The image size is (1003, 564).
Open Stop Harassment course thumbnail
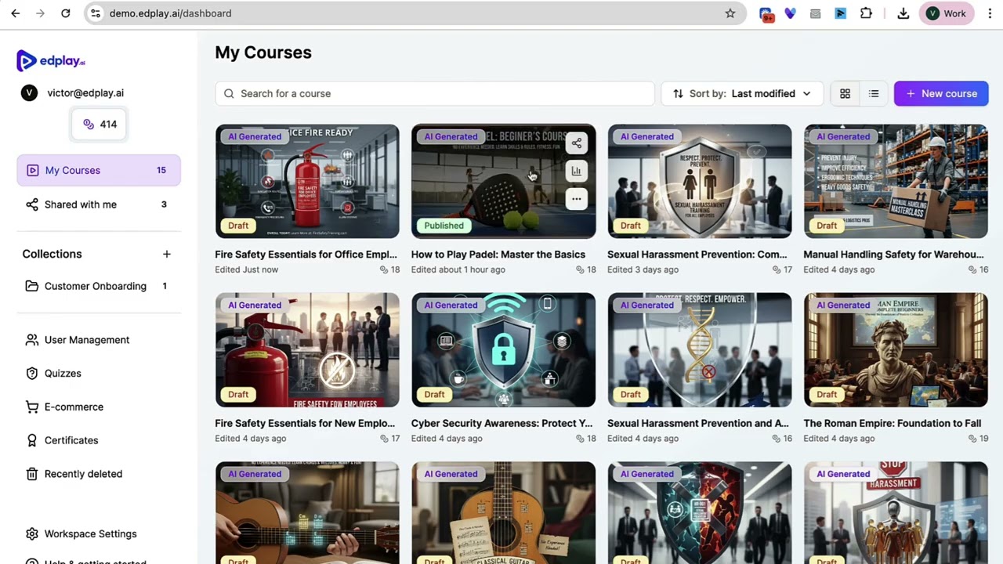click(x=896, y=513)
